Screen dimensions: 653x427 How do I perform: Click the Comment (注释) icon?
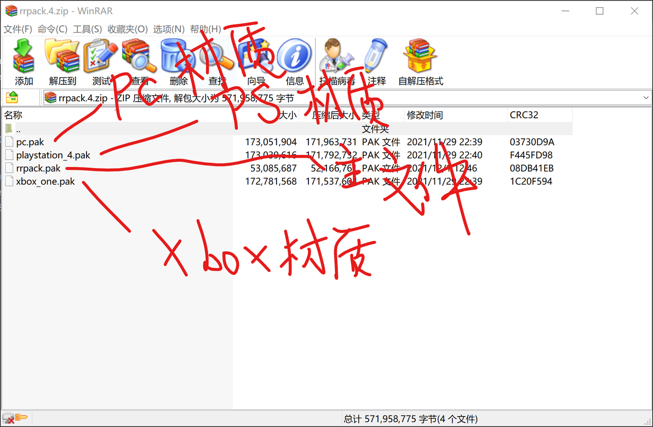click(x=376, y=56)
